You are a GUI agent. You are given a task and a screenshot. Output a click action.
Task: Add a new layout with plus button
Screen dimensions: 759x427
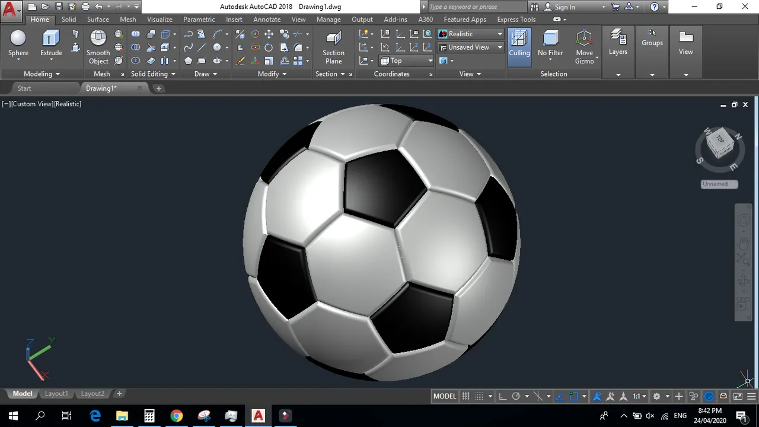[119, 394]
